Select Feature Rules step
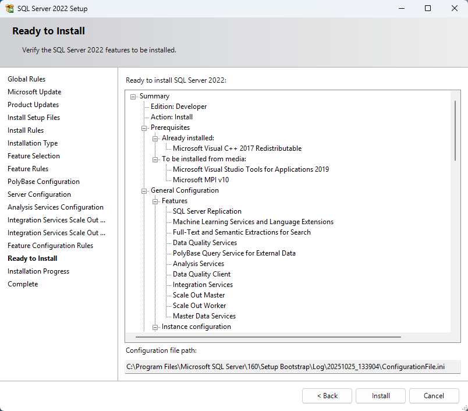This screenshot has width=468, height=411. 28,169
